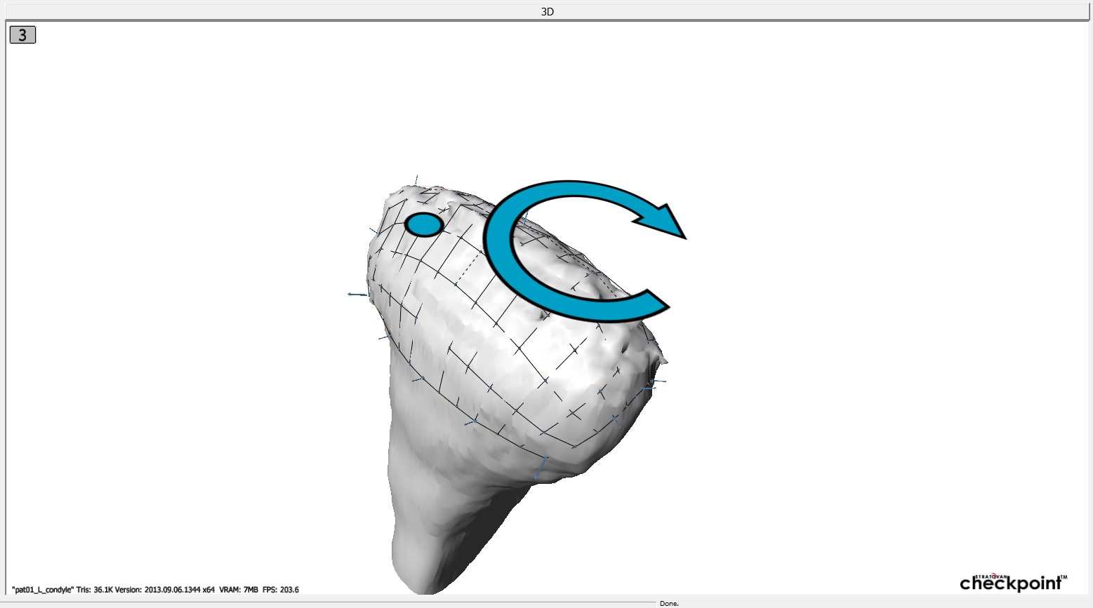Click the Stratovan Checkpoint logo
Viewport: 1093px width, 608px height.
(1013, 582)
